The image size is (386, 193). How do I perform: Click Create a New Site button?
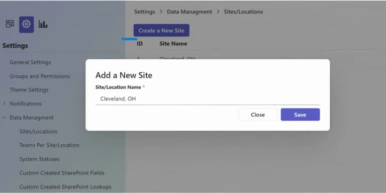coord(161,30)
